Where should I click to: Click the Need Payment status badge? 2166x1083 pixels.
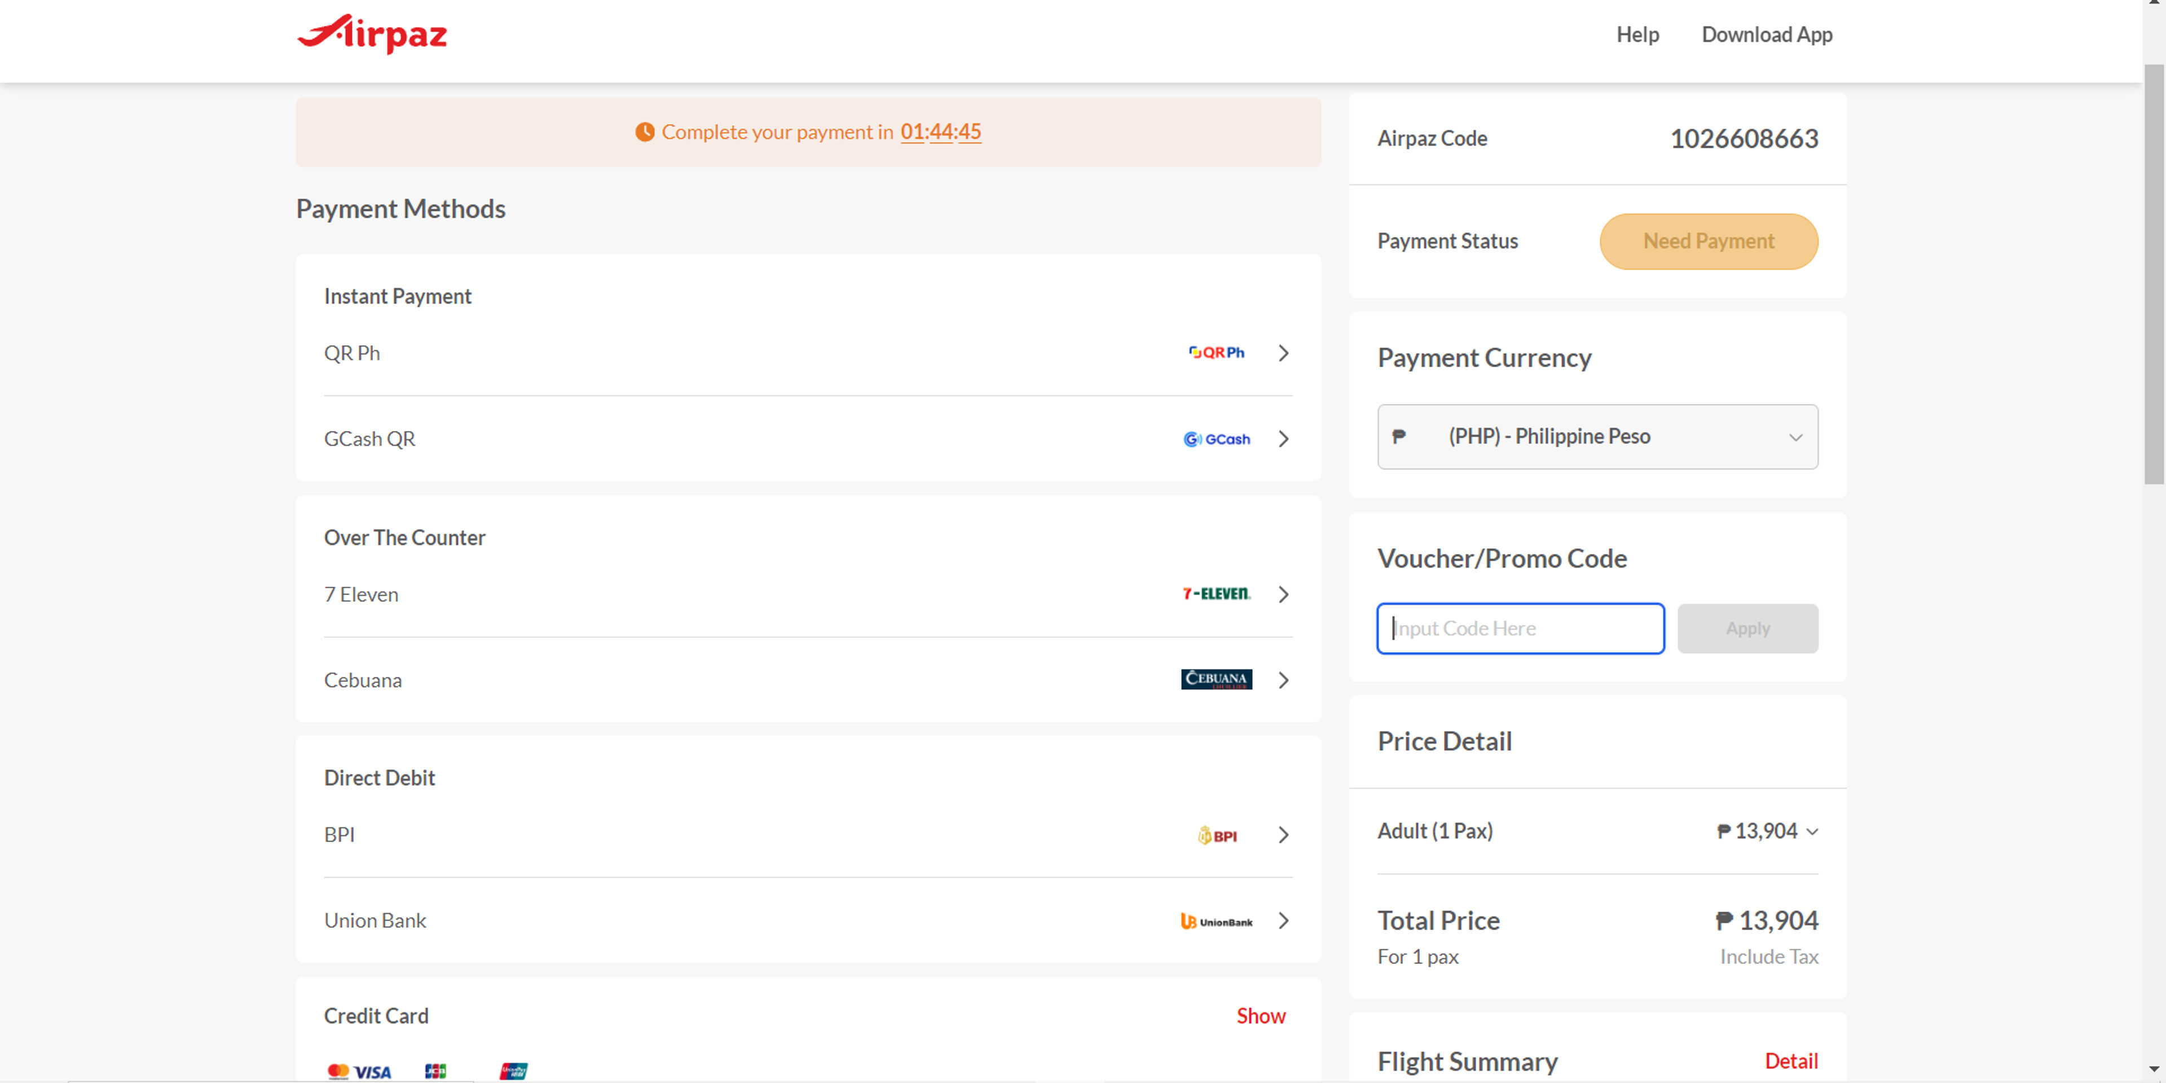[x=1709, y=241]
